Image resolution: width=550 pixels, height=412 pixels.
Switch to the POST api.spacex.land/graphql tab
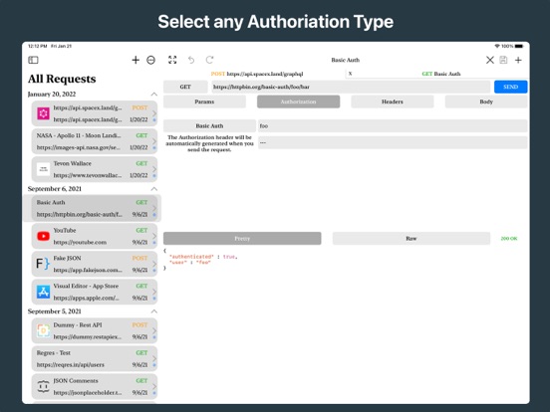coord(257,74)
